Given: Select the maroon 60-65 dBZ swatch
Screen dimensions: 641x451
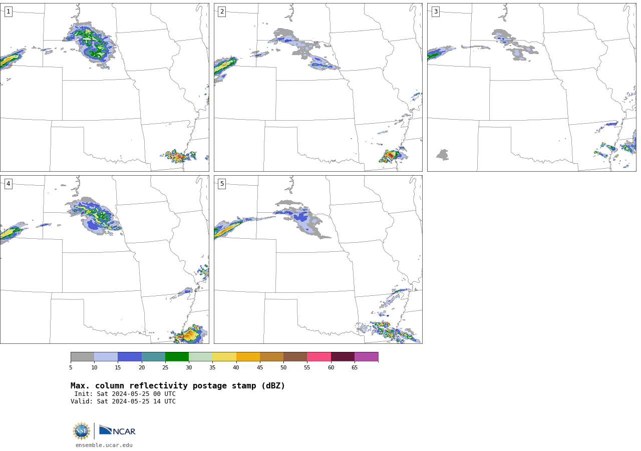Looking at the screenshot, I should (x=343, y=356).
